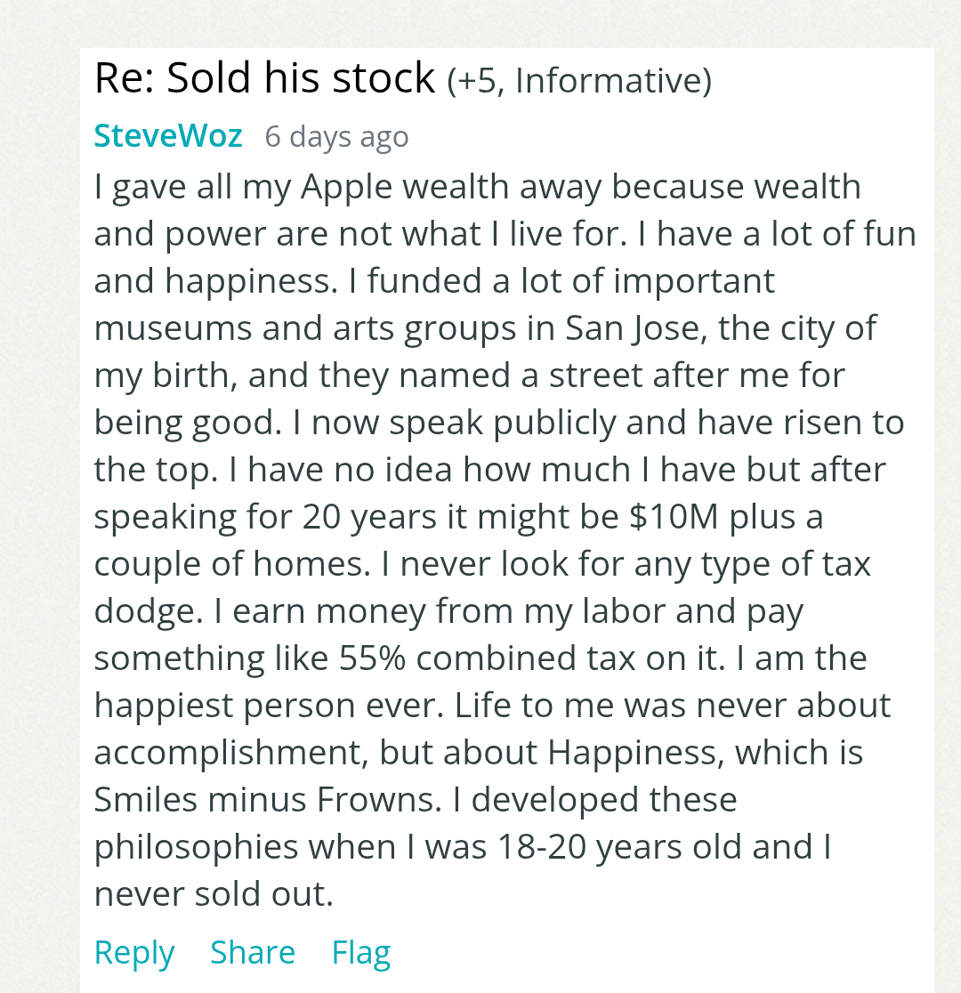Click the word 'museums' in the comment
The image size is (961, 993).
click(173, 328)
